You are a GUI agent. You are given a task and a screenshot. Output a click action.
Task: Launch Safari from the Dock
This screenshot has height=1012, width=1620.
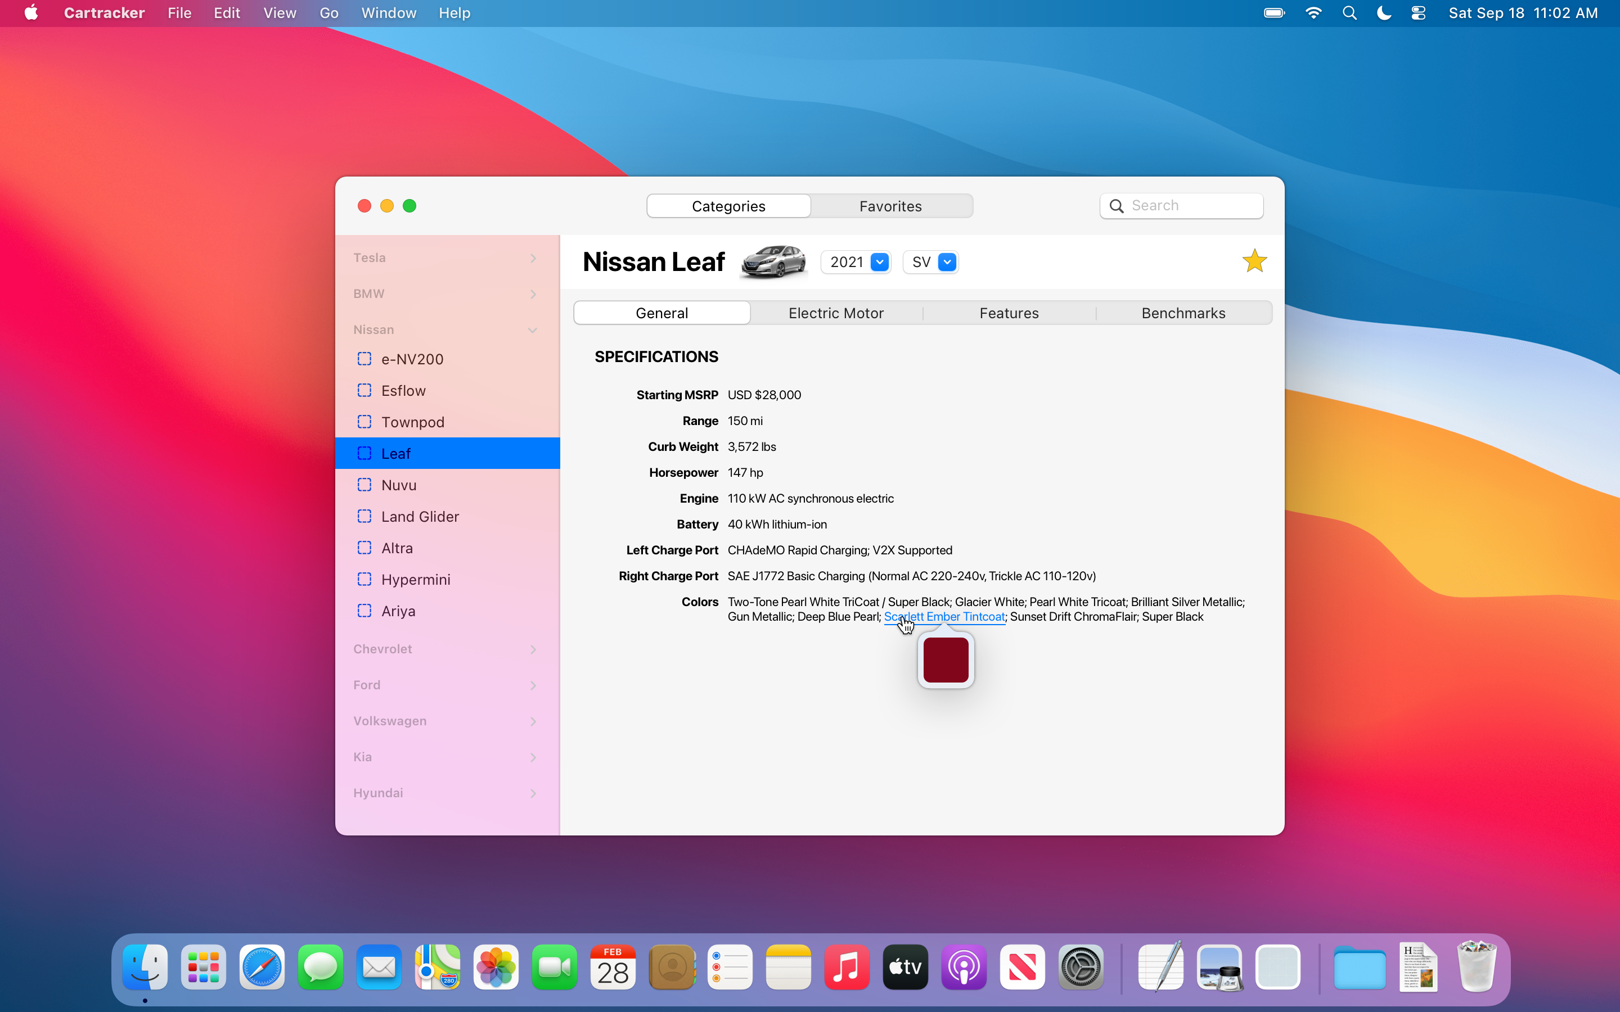coord(262,967)
